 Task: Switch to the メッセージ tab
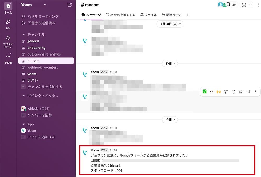click(x=91, y=15)
